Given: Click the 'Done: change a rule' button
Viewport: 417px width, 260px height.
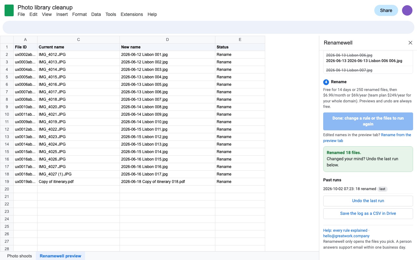Looking at the screenshot, I should click(x=368, y=121).
